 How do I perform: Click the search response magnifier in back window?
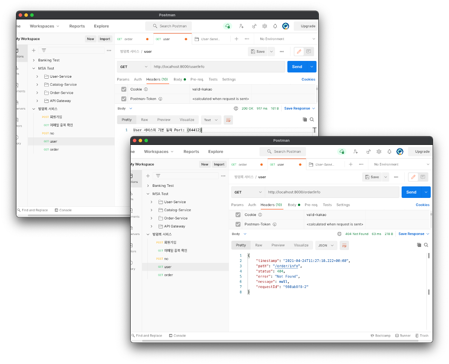click(x=312, y=119)
